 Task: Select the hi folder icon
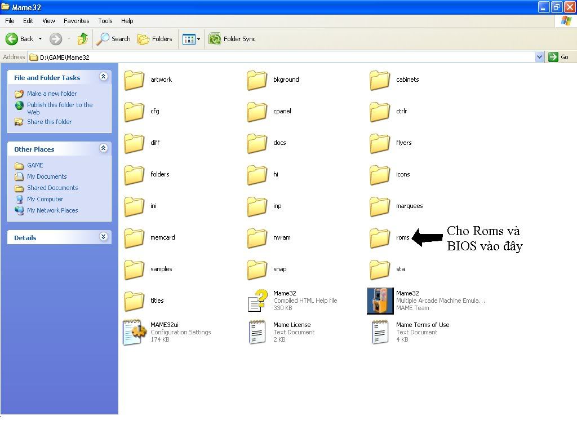point(257,175)
